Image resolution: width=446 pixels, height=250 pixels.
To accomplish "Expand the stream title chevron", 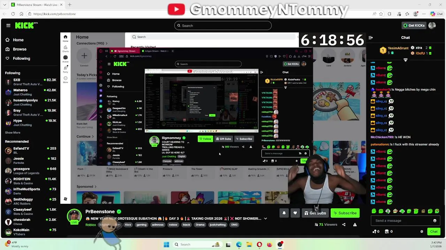I will pos(266,219).
